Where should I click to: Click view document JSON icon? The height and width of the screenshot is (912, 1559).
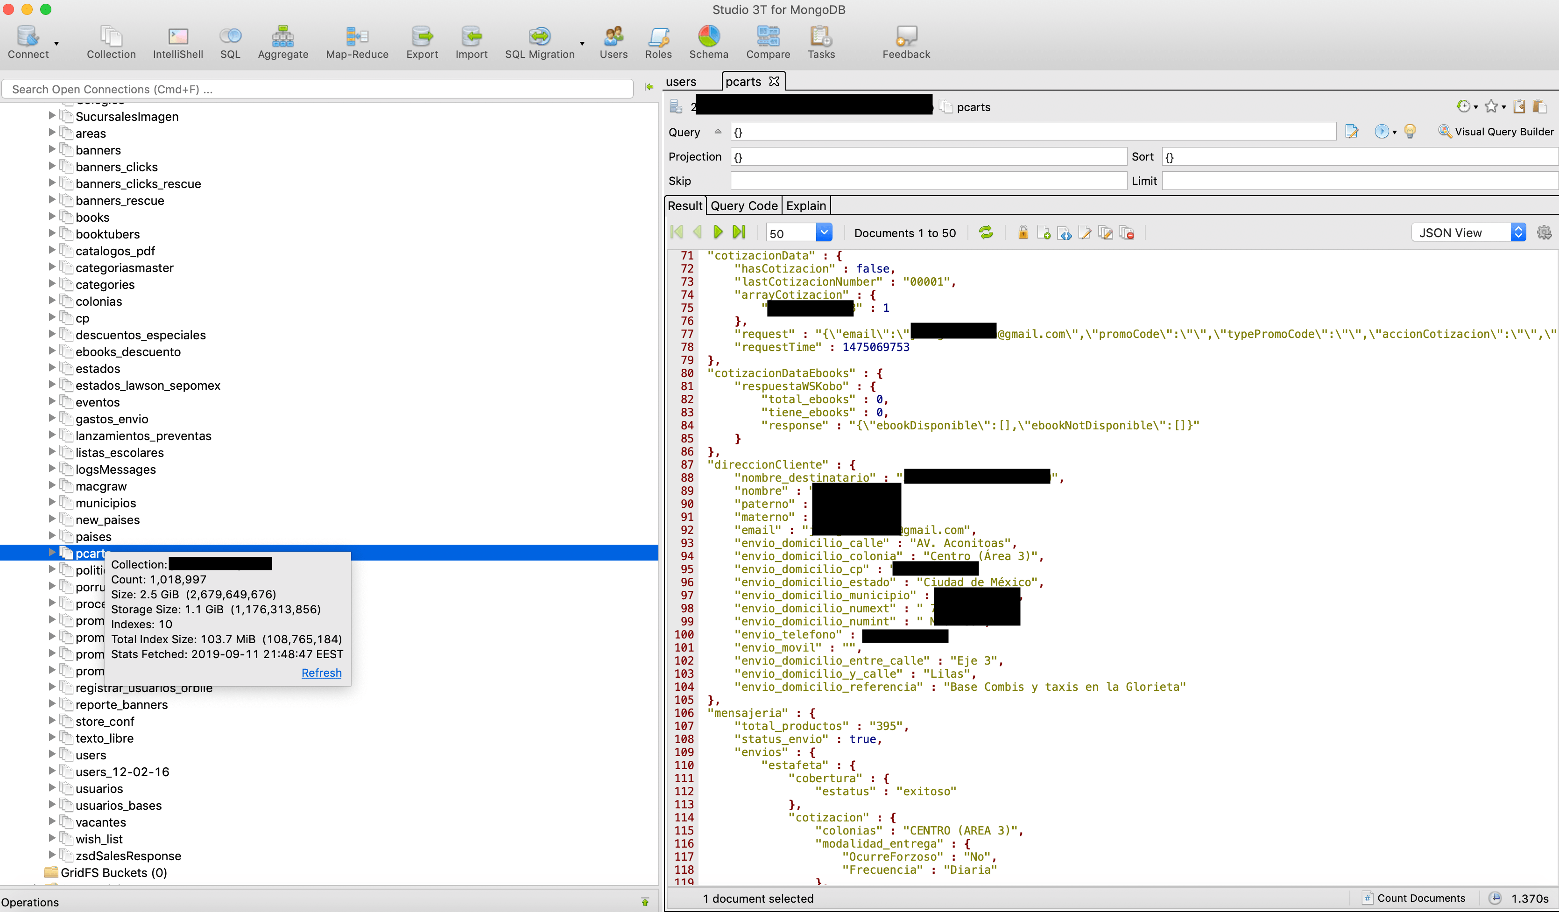1064,232
